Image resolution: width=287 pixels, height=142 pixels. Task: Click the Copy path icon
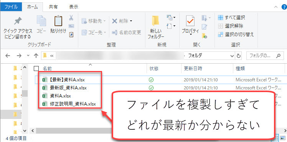[71, 26]
